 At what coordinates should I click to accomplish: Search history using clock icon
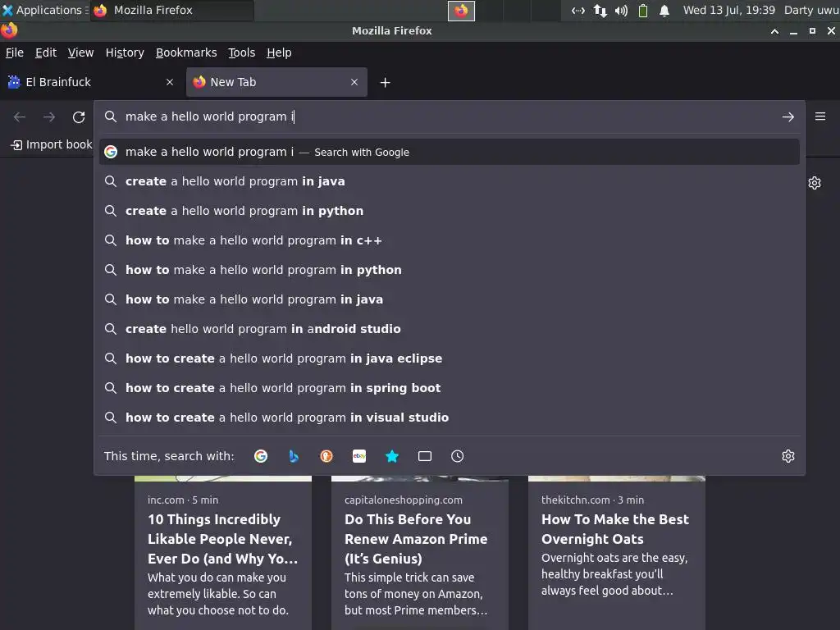(x=458, y=456)
